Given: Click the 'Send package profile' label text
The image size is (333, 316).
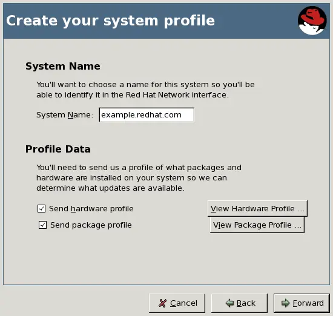Looking at the screenshot, I should [x=91, y=225].
